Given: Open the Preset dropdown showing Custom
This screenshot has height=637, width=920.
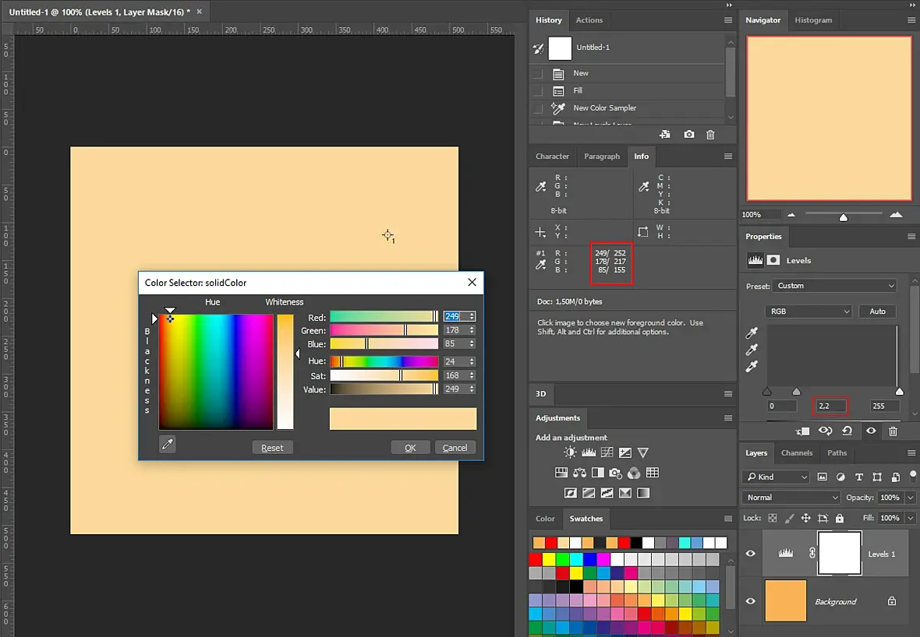Looking at the screenshot, I should tap(834, 286).
